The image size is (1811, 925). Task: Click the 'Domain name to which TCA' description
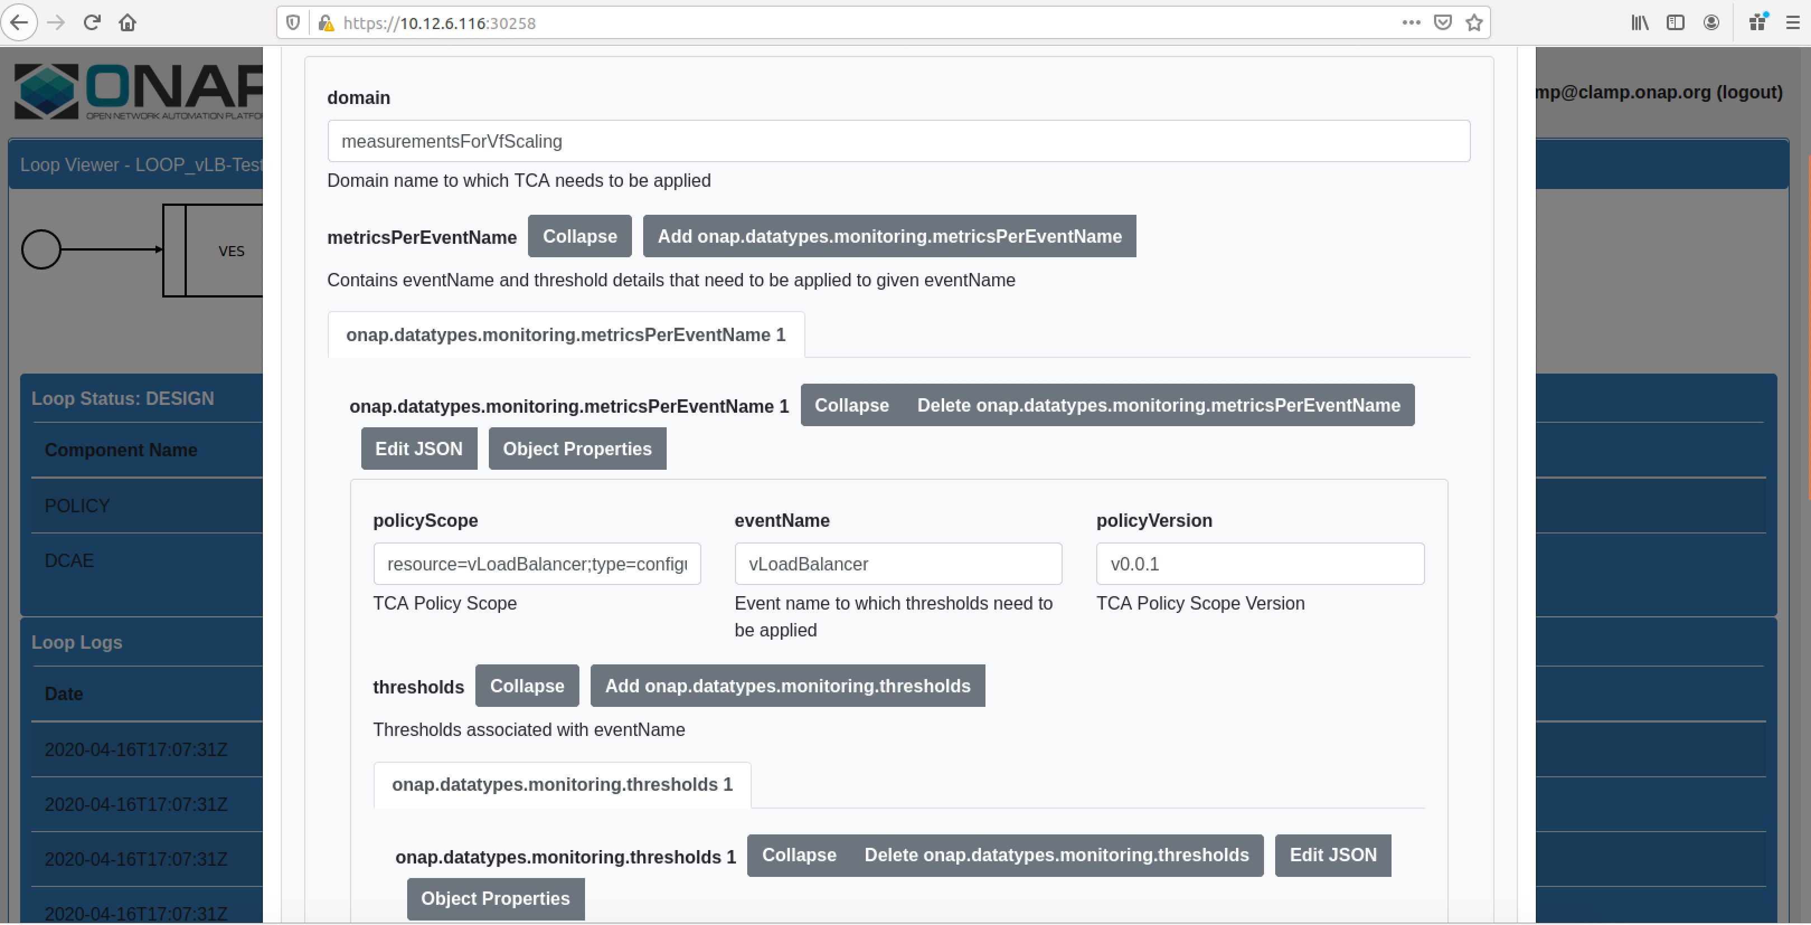(x=519, y=181)
